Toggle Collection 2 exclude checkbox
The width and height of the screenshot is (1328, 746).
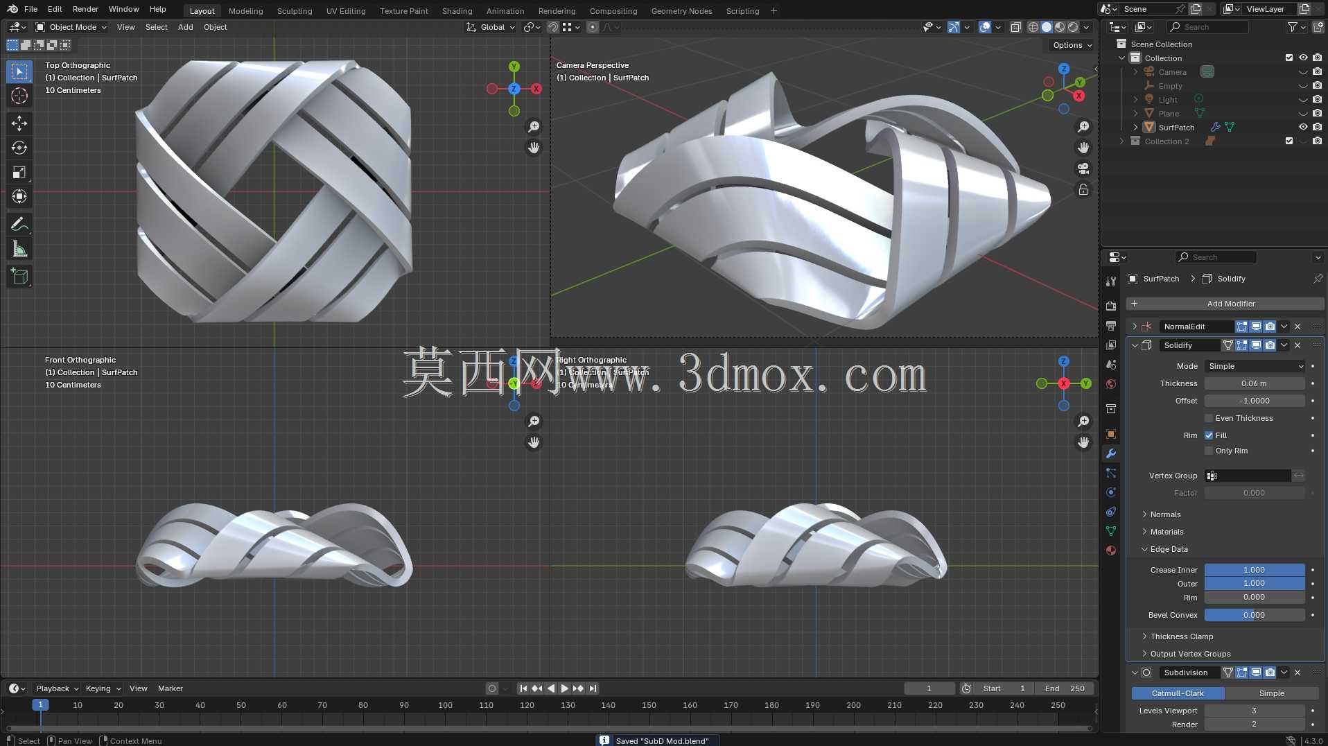pos(1289,141)
